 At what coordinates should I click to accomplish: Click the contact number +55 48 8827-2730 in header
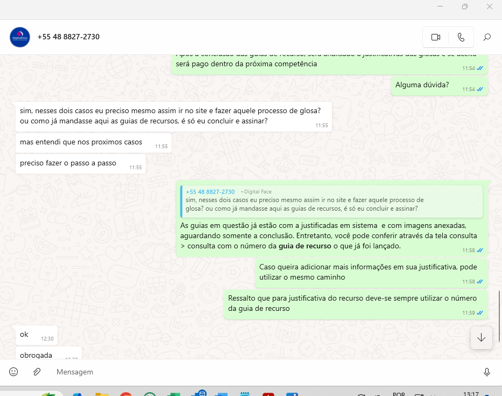68,37
